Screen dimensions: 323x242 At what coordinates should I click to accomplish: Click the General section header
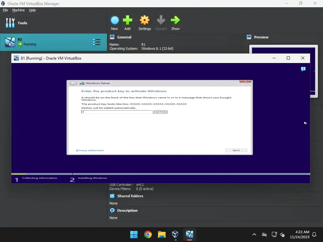124,37
